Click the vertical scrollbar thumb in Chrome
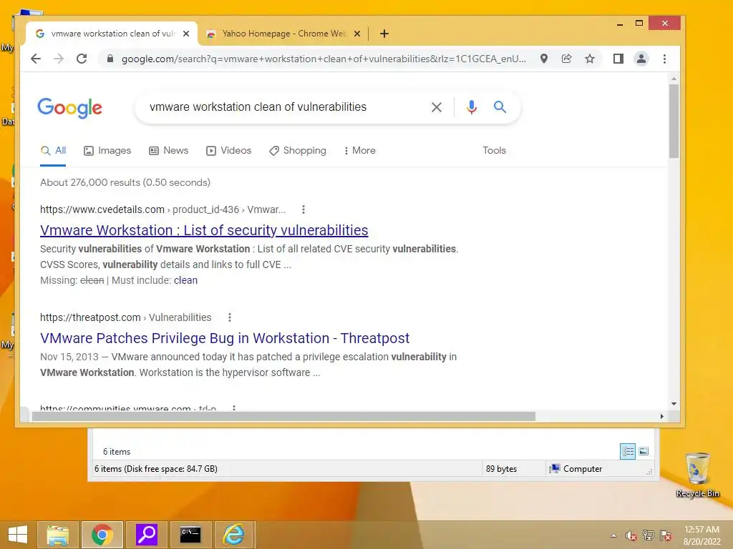This screenshot has width=733, height=549. (674, 122)
